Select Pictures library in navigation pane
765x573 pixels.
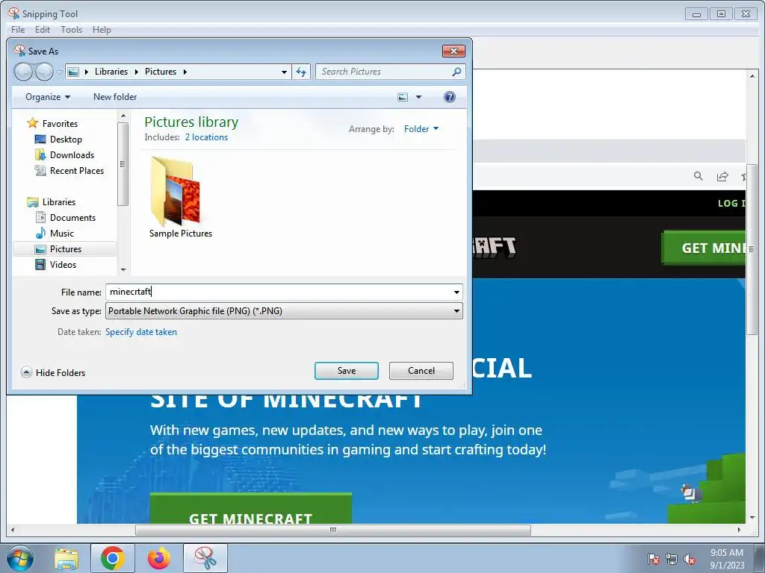[x=66, y=249]
